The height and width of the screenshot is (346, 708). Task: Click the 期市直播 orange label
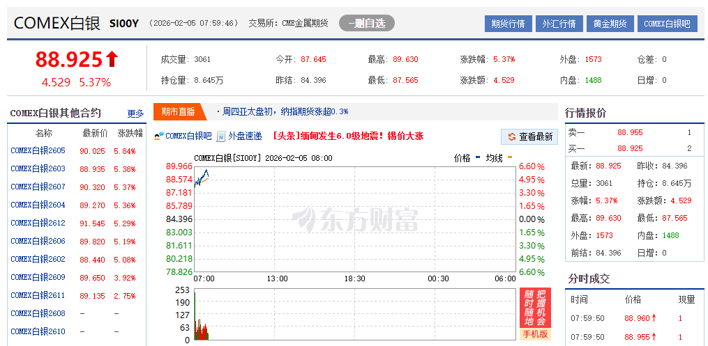pyautogui.click(x=179, y=111)
